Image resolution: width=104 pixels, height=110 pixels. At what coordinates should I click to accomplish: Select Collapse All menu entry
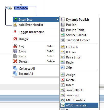pyautogui.click(x=36, y=69)
